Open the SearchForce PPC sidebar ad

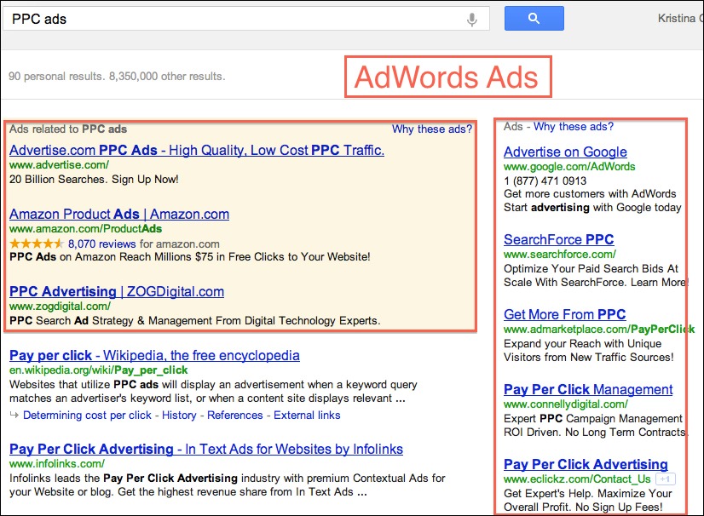(558, 240)
